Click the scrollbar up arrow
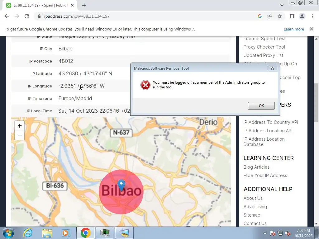319x239 pixels. 316,39
